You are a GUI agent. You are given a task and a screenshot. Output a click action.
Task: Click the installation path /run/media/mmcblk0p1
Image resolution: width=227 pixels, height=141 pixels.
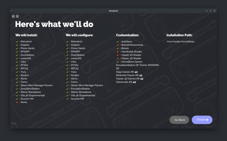(x=180, y=41)
